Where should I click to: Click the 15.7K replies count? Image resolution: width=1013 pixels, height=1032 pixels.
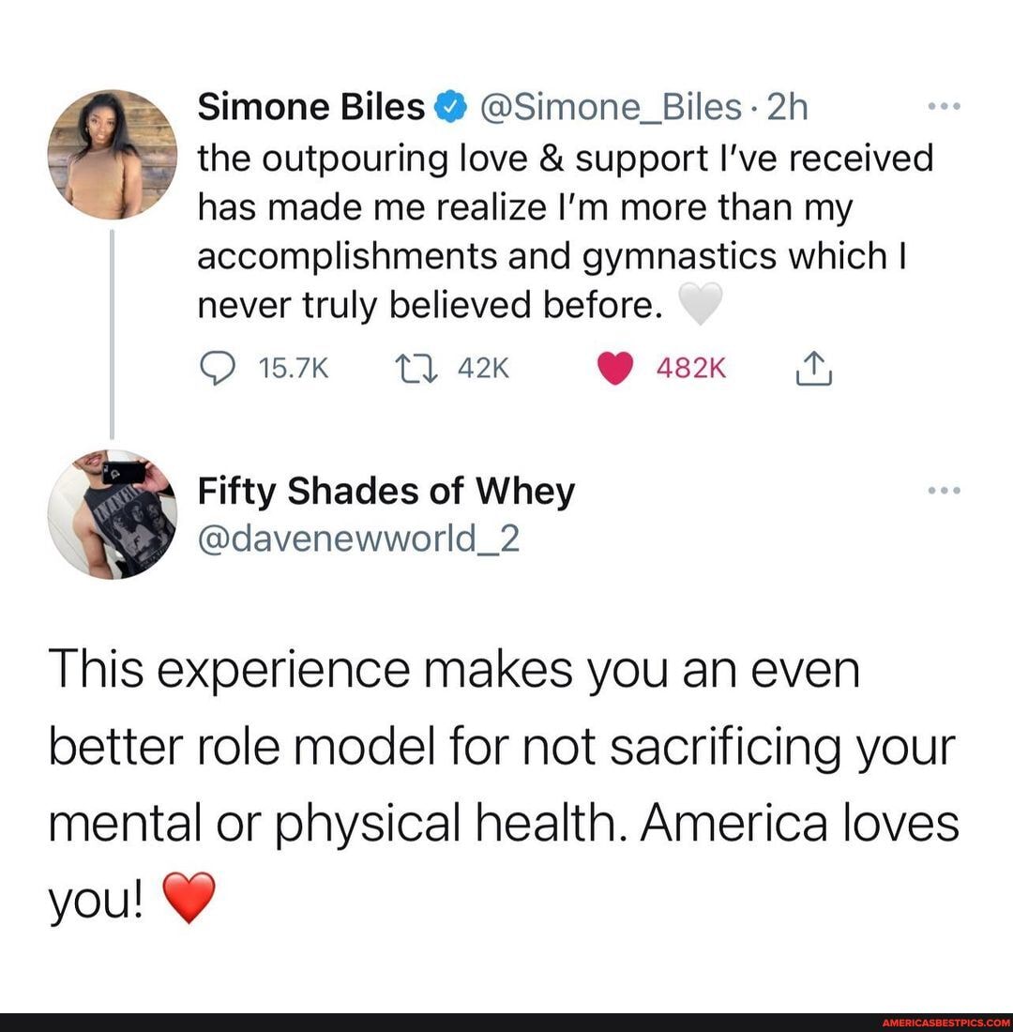pyautogui.click(x=294, y=369)
